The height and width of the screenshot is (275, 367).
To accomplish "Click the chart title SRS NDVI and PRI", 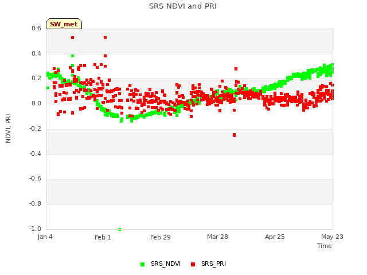I will (x=183, y=6).
